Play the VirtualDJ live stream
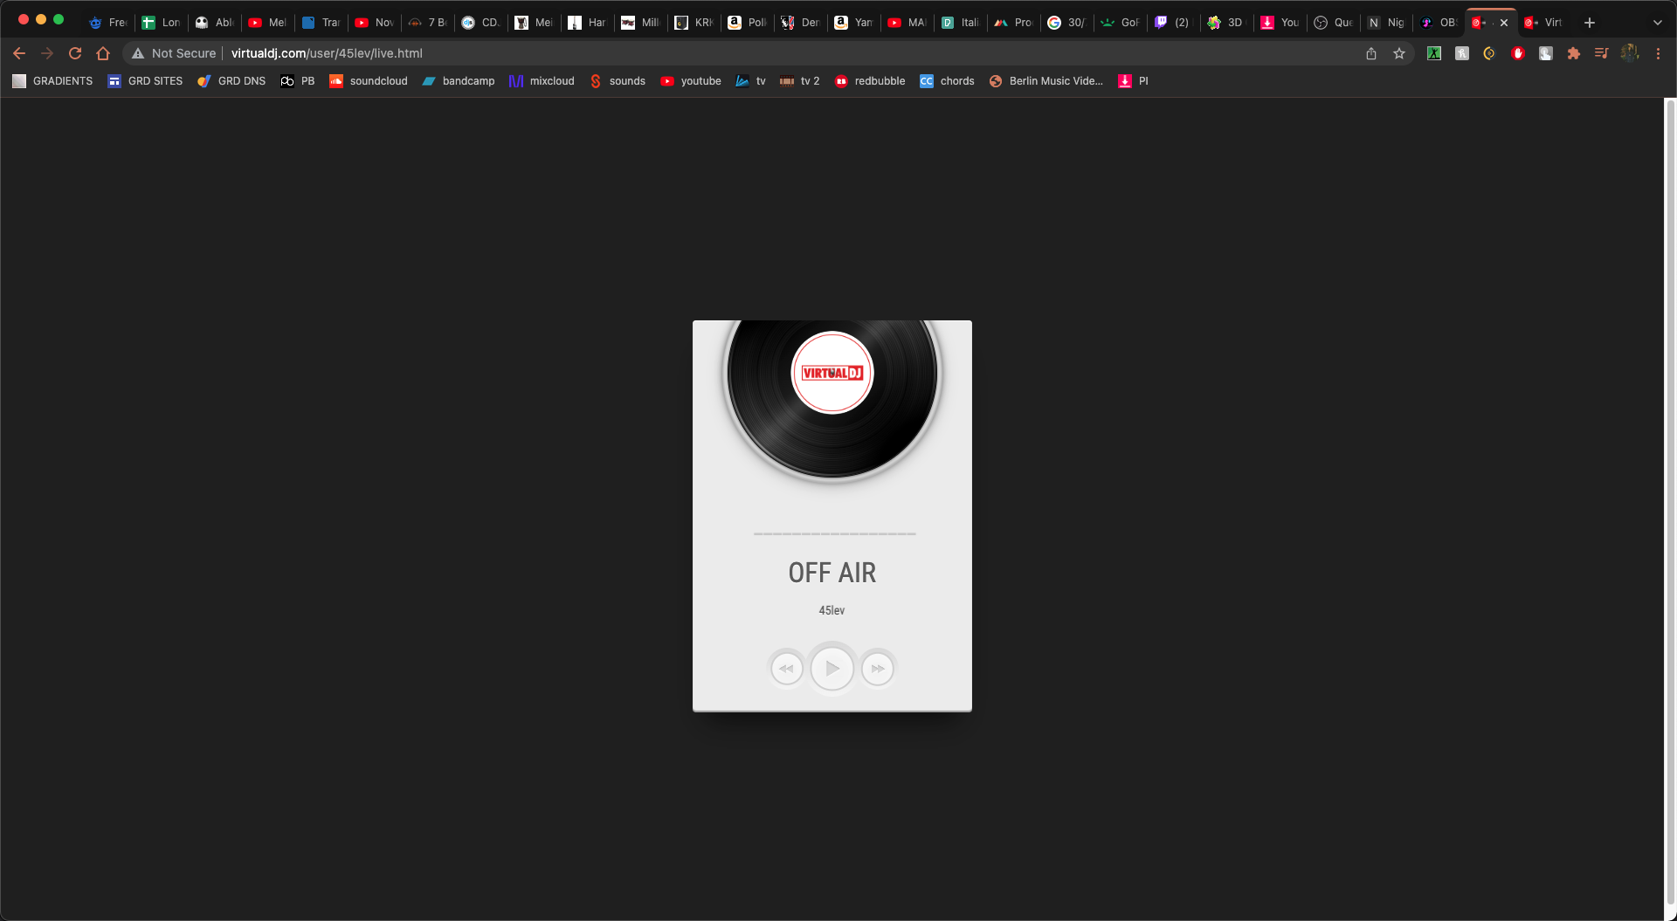1677x921 pixels. tap(832, 668)
